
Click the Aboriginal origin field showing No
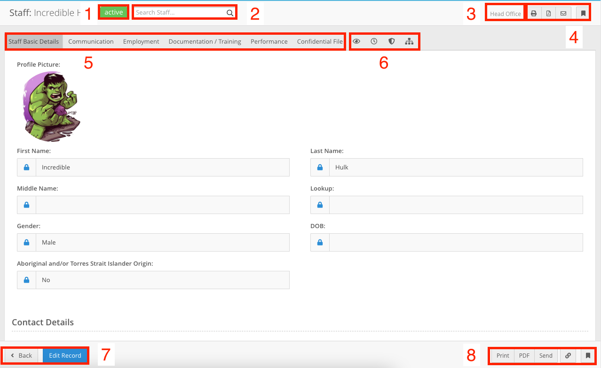(x=163, y=280)
